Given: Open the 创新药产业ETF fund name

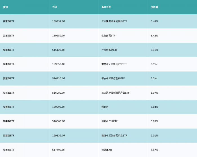Looking at the screenshot, I should [109, 121].
